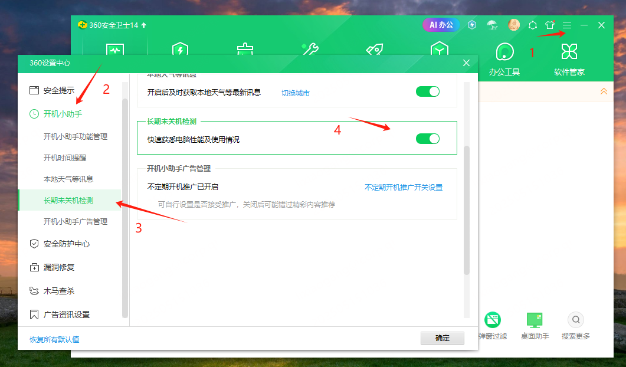This screenshot has width=626, height=367.
Task: Click the hexagon nodes icon in title bar
Action: (533, 25)
